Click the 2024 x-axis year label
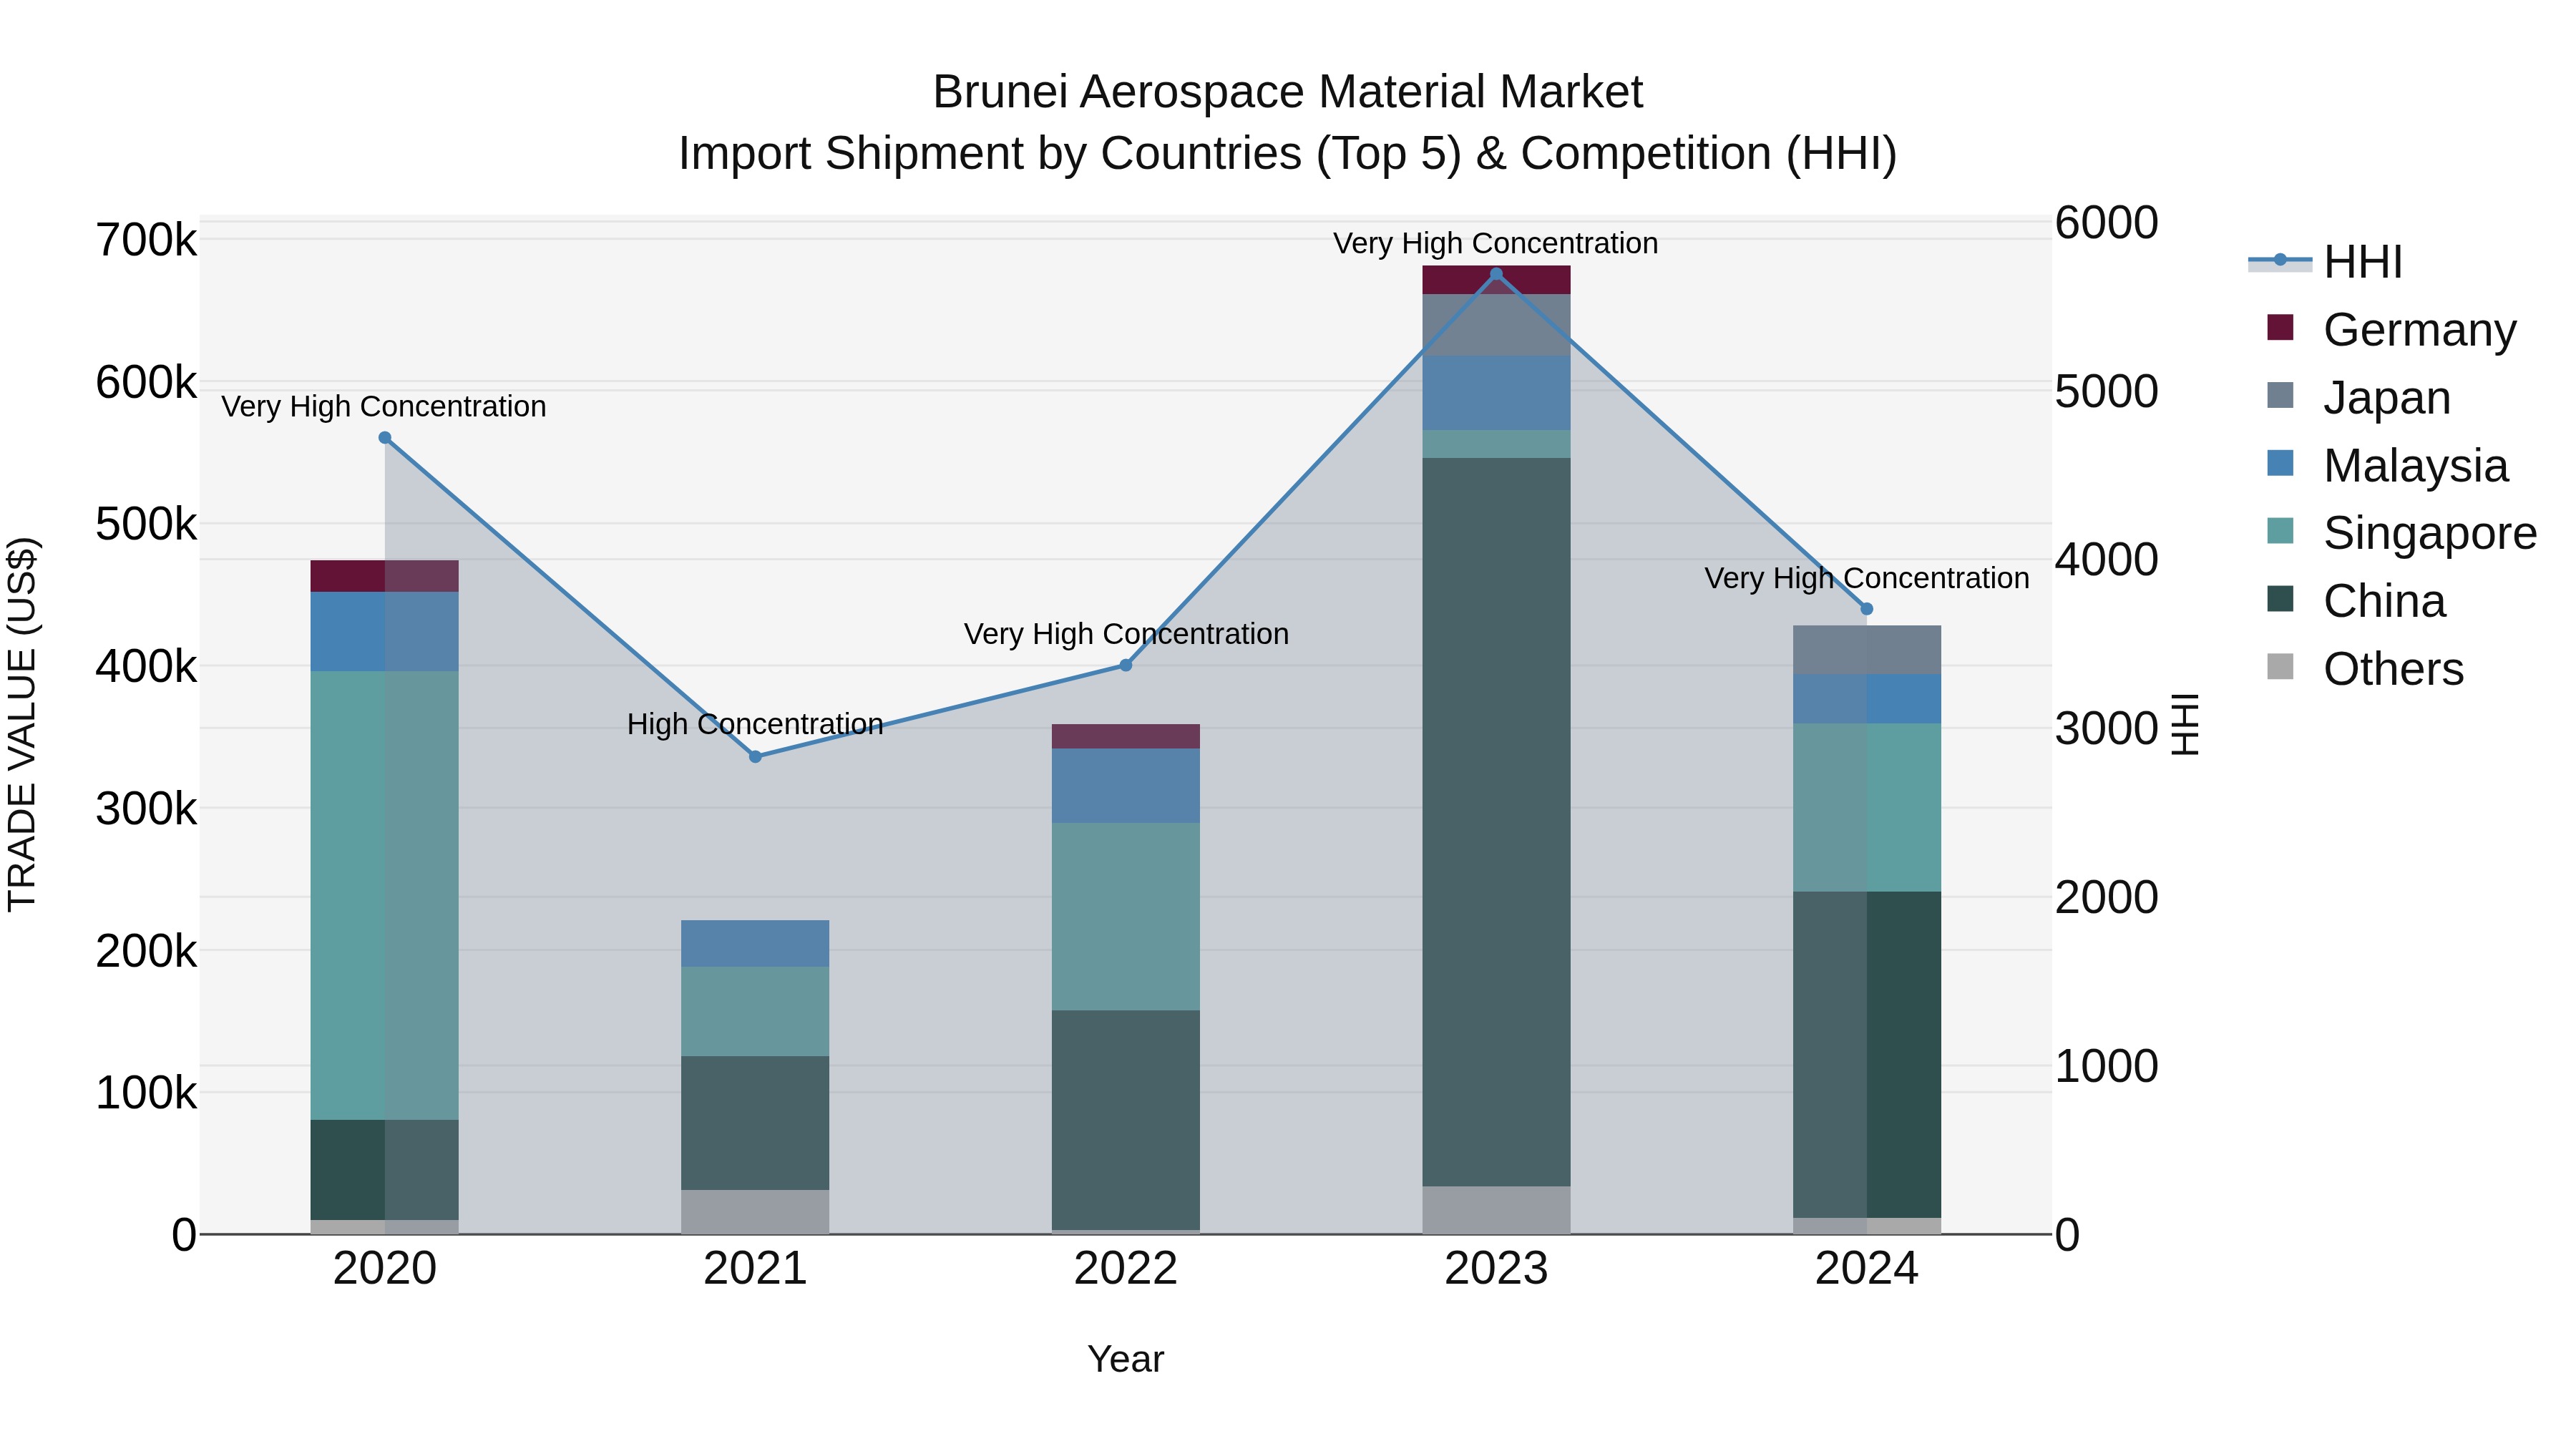Image resolution: width=2576 pixels, height=1449 pixels. click(x=1867, y=1269)
